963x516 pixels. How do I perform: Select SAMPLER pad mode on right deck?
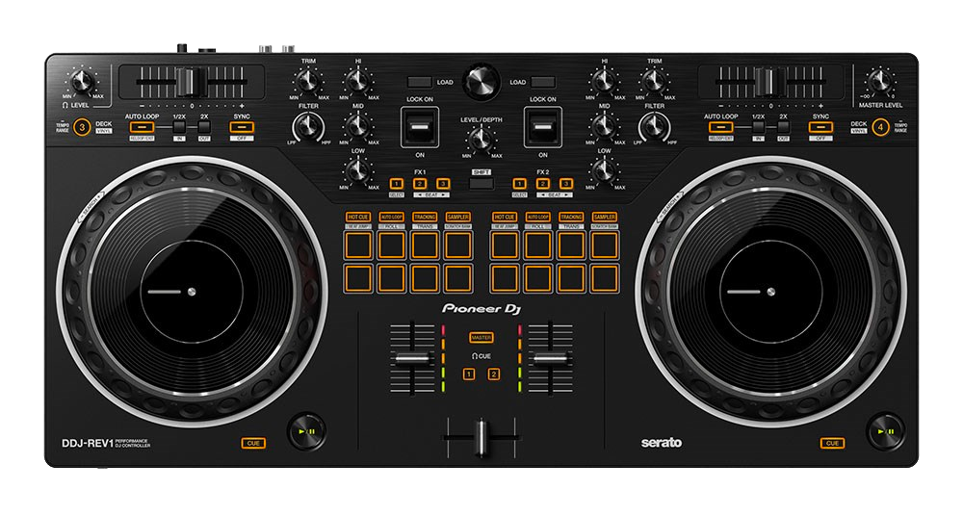coord(604,218)
